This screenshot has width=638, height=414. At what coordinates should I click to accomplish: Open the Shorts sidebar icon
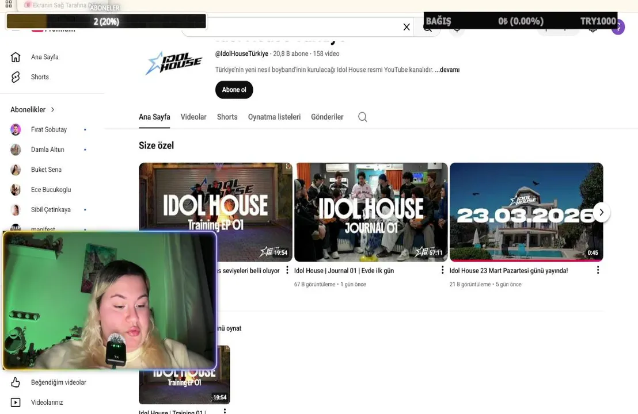pyautogui.click(x=16, y=77)
